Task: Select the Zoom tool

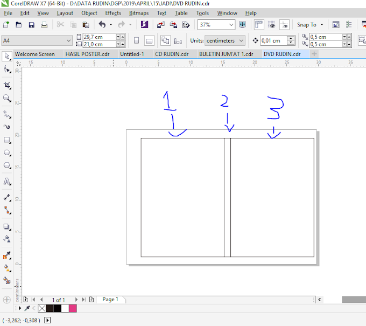Action: [7, 98]
